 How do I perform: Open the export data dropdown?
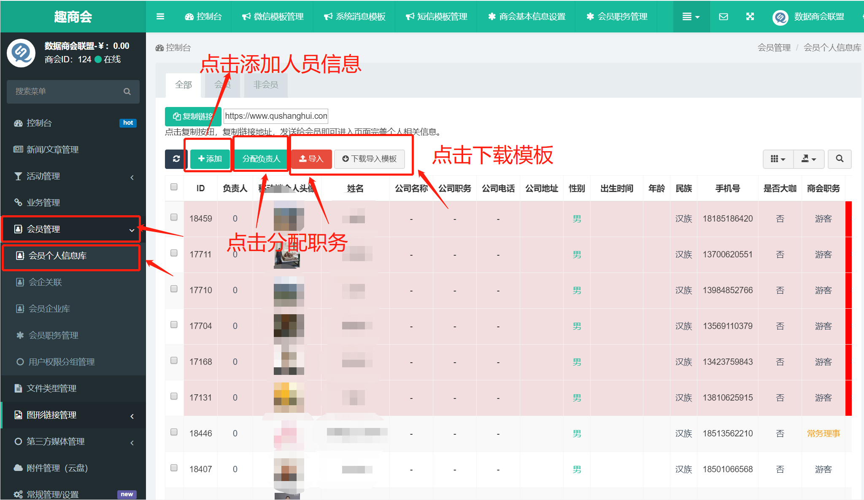[808, 159]
